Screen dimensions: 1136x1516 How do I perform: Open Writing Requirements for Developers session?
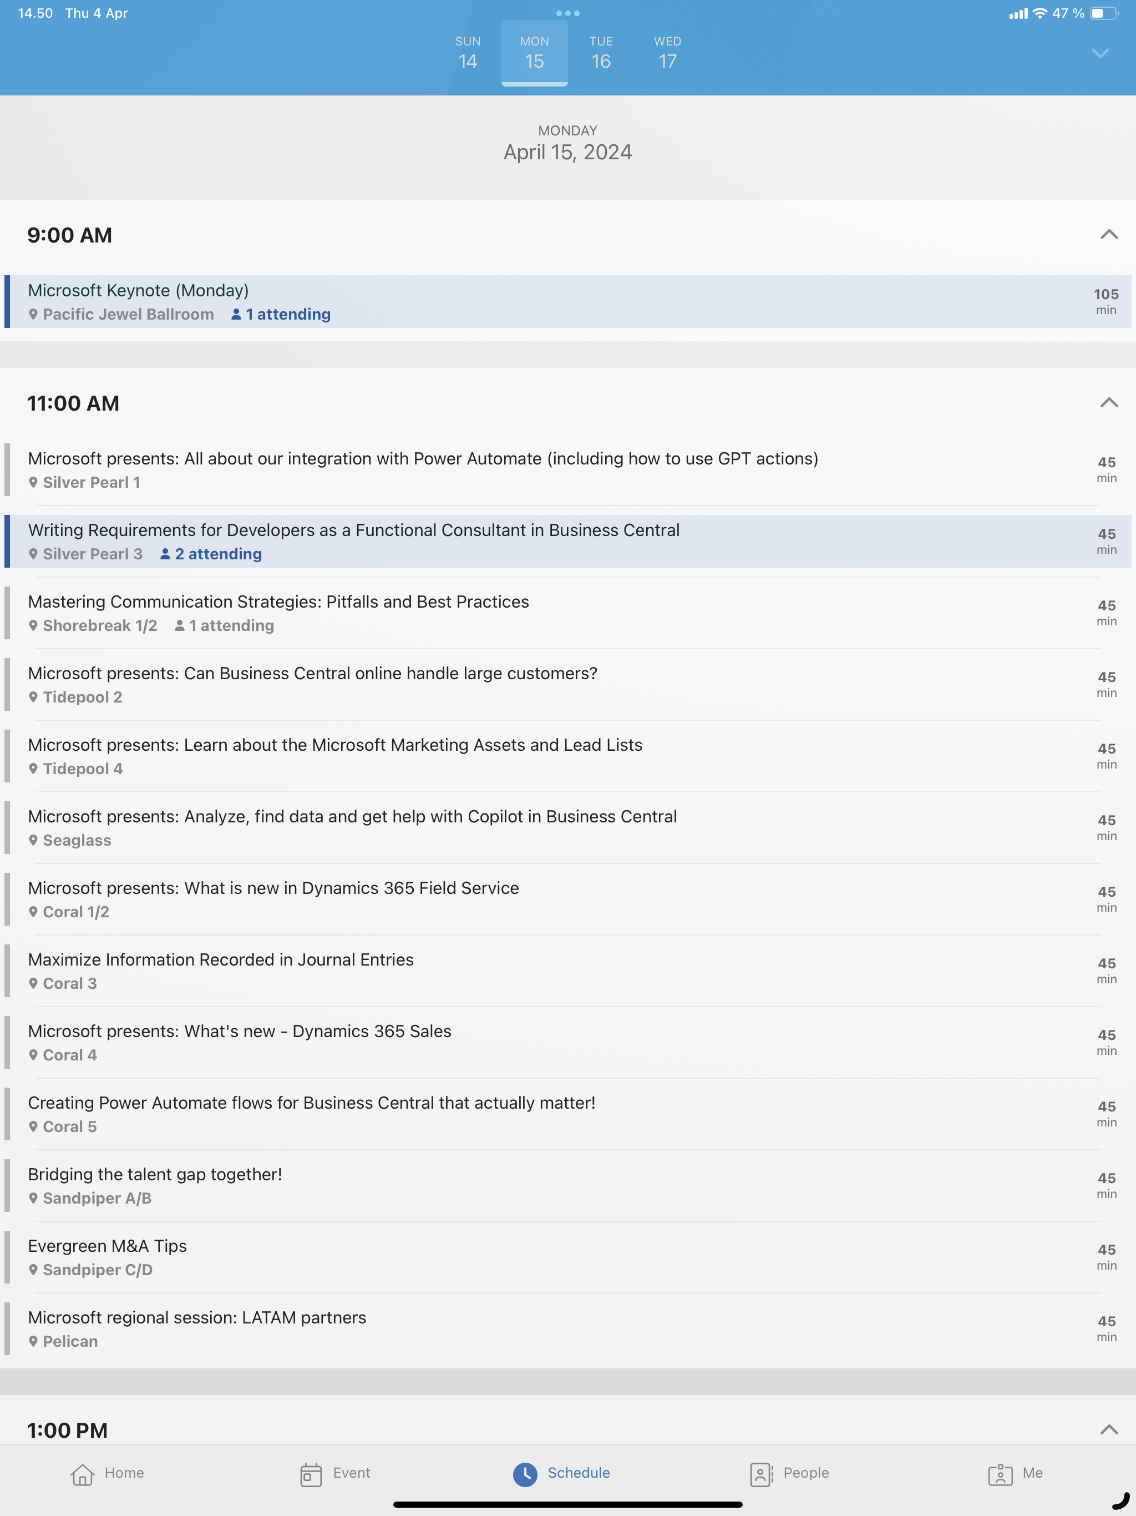pos(567,542)
